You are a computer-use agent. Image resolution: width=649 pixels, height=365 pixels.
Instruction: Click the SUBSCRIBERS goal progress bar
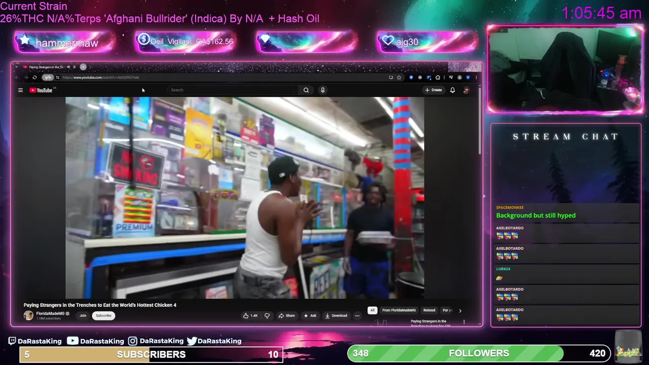[x=151, y=354]
